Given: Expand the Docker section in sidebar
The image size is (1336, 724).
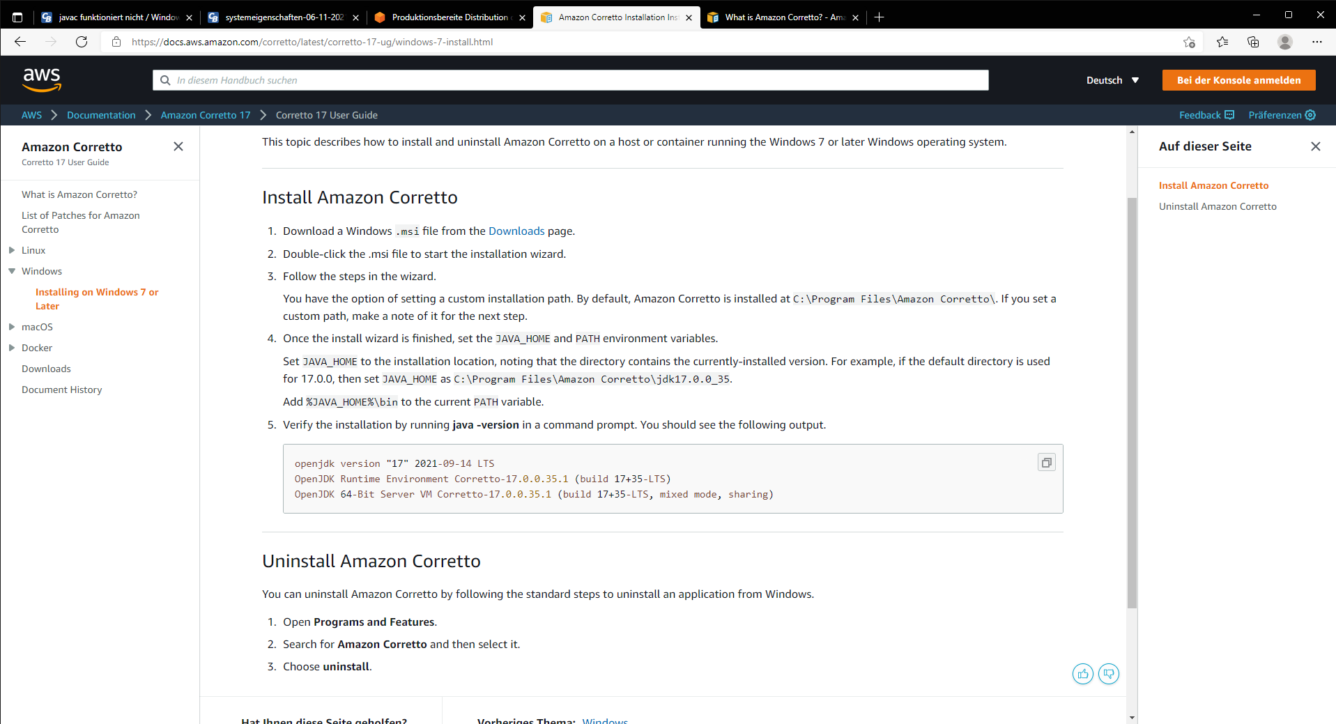Looking at the screenshot, I should [x=12, y=348].
